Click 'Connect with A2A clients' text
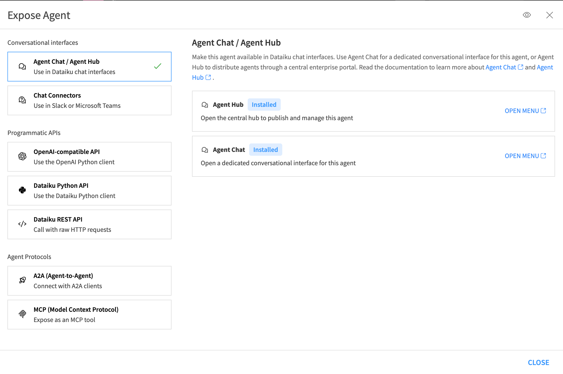 click(68, 286)
